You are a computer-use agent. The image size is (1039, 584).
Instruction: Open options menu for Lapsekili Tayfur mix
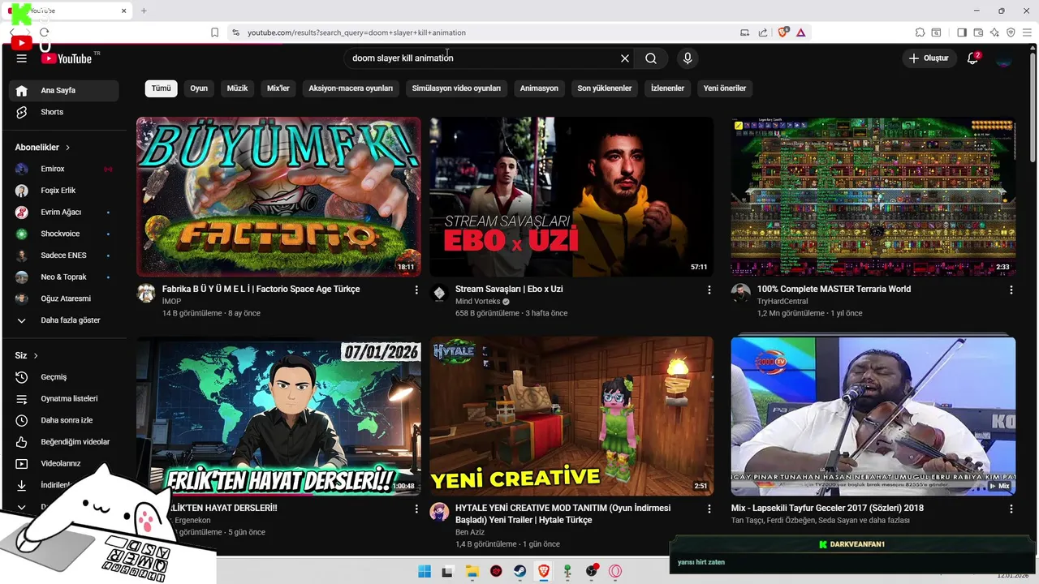(1011, 509)
